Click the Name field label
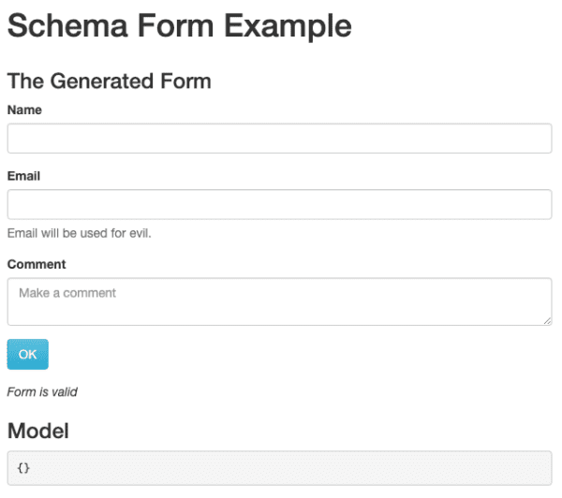 point(24,110)
